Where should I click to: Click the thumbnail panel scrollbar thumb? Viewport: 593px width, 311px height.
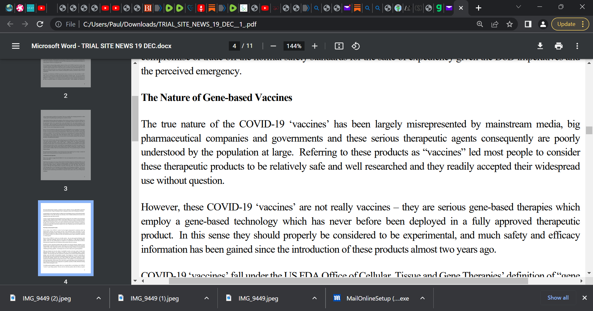click(x=135, y=118)
